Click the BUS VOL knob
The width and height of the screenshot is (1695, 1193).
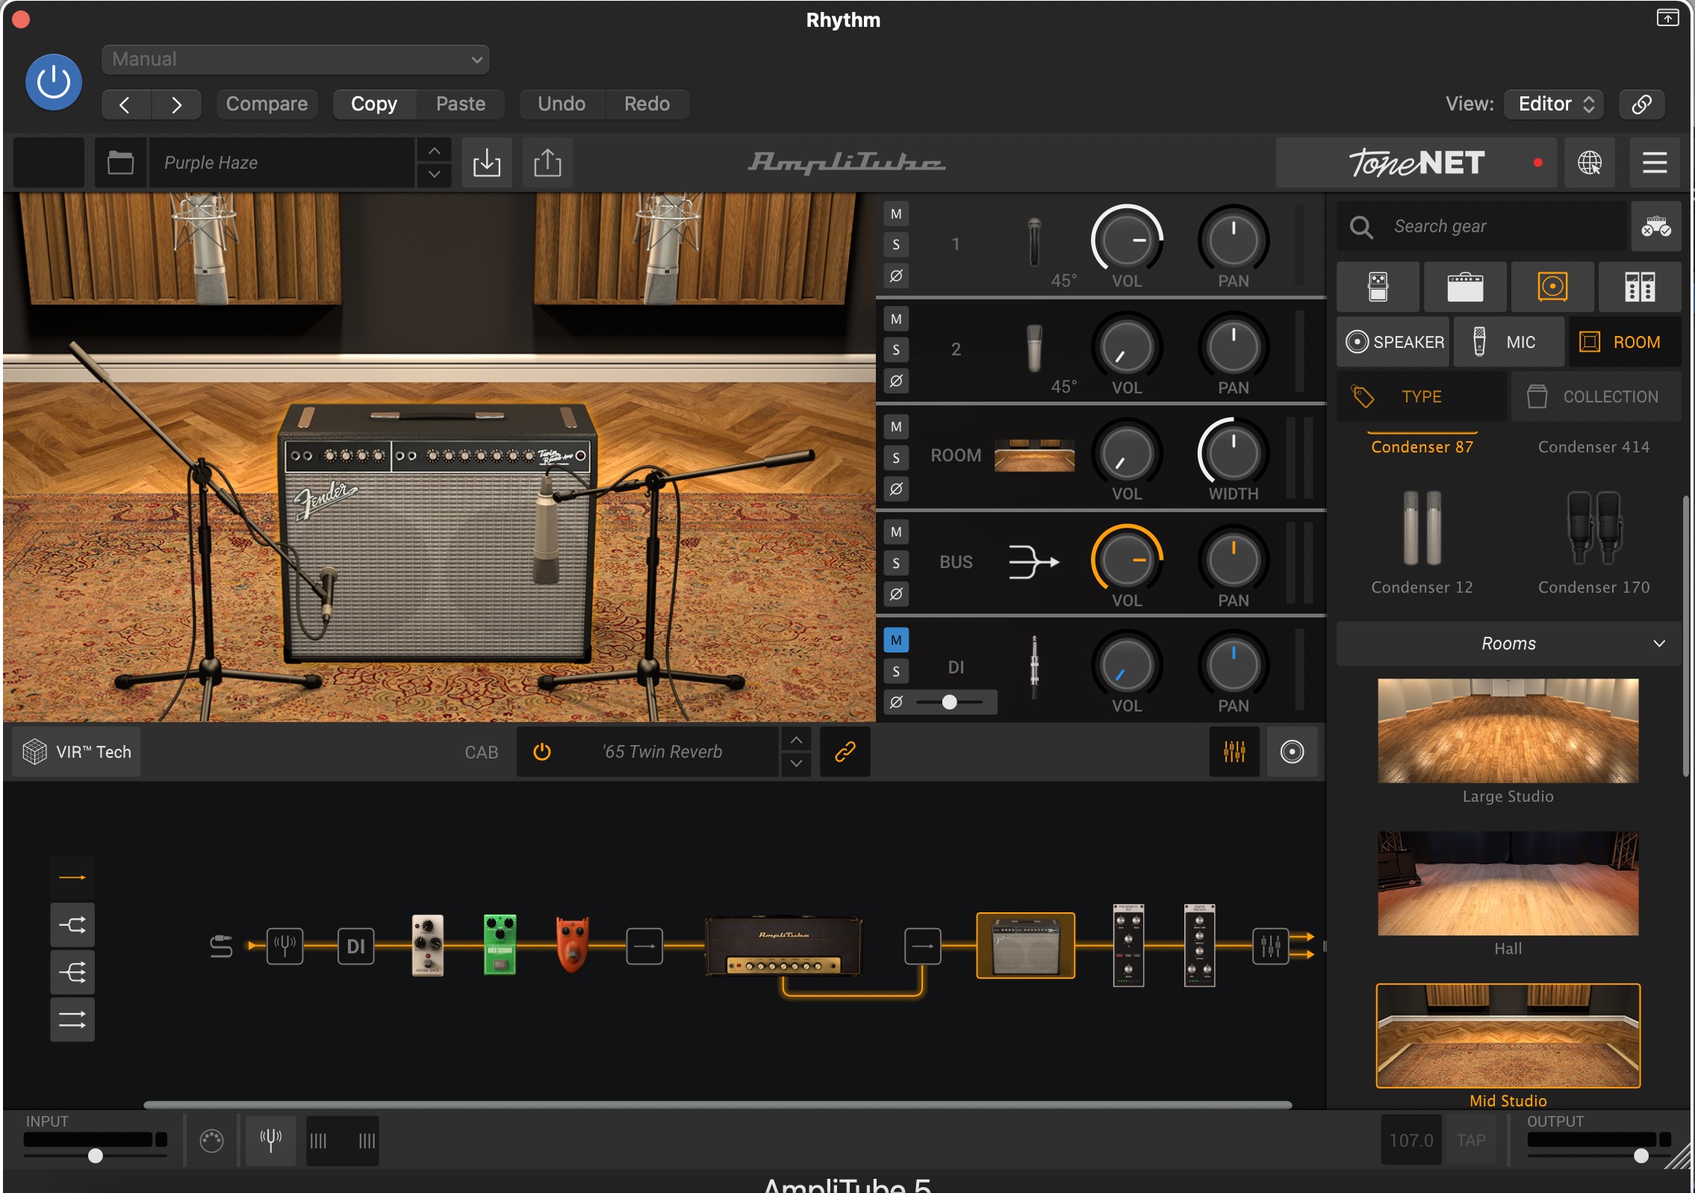1128,560
